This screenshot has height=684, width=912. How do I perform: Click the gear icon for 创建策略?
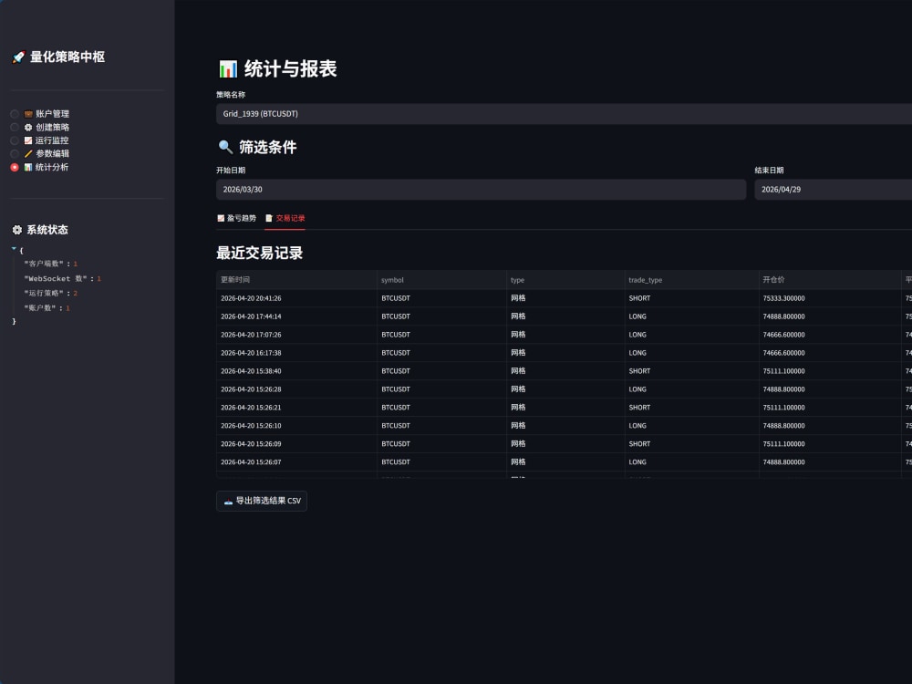tap(28, 128)
